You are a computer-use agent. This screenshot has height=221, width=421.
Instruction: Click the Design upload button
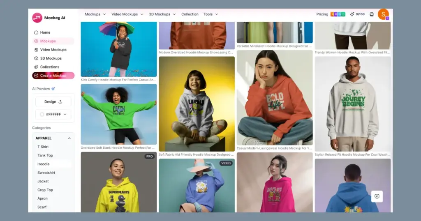53,102
